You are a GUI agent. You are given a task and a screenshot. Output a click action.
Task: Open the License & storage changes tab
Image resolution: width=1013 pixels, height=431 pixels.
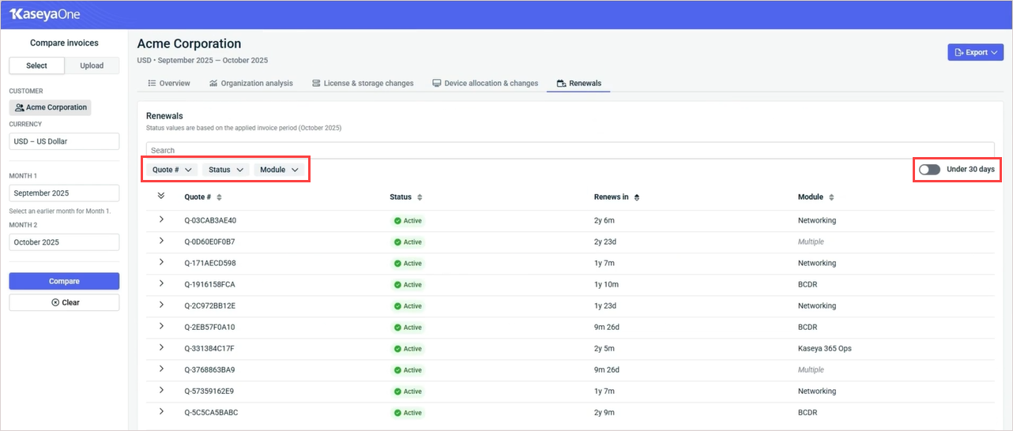pos(363,83)
